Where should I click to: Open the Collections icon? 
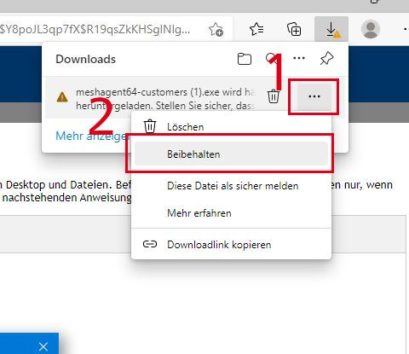(x=294, y=29)
